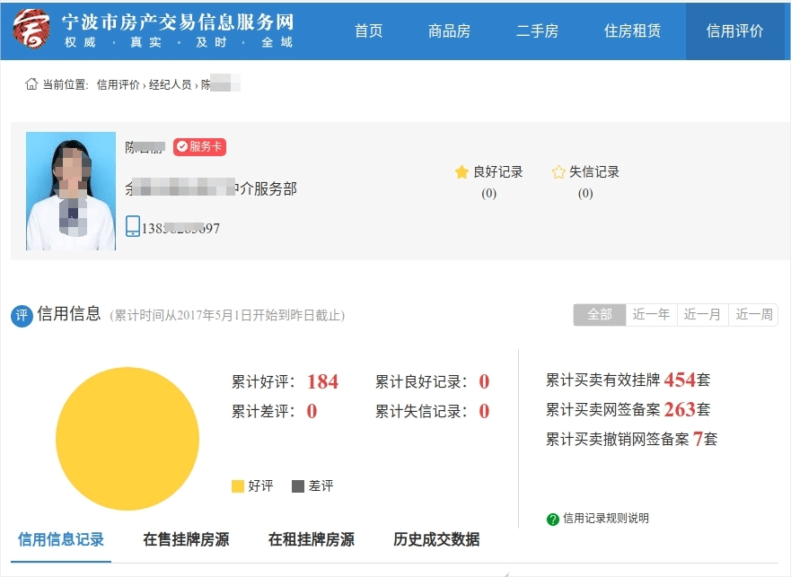Screen dimensions: 791x577
Task: Open the 首页 navigation menu item
Action: pos(368,30)
